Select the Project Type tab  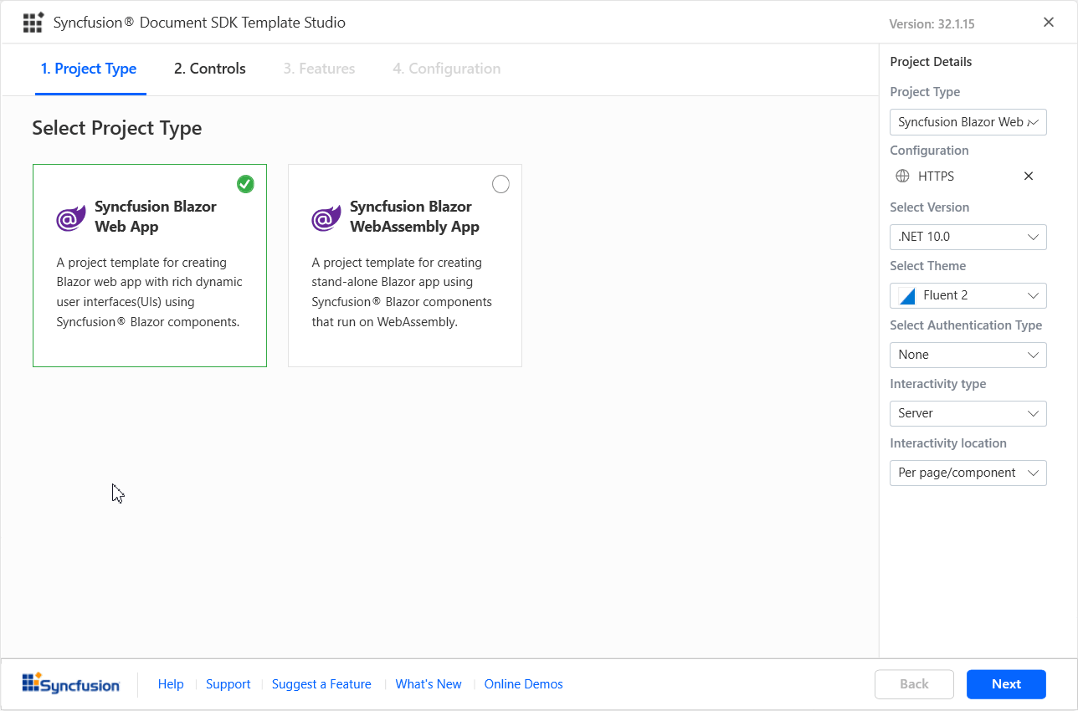click(89, 69)
